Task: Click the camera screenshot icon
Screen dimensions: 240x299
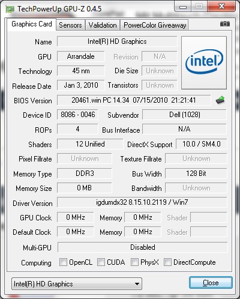Action: 225,24
